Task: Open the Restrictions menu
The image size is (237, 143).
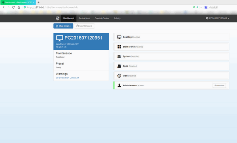Action: point(85,18)
